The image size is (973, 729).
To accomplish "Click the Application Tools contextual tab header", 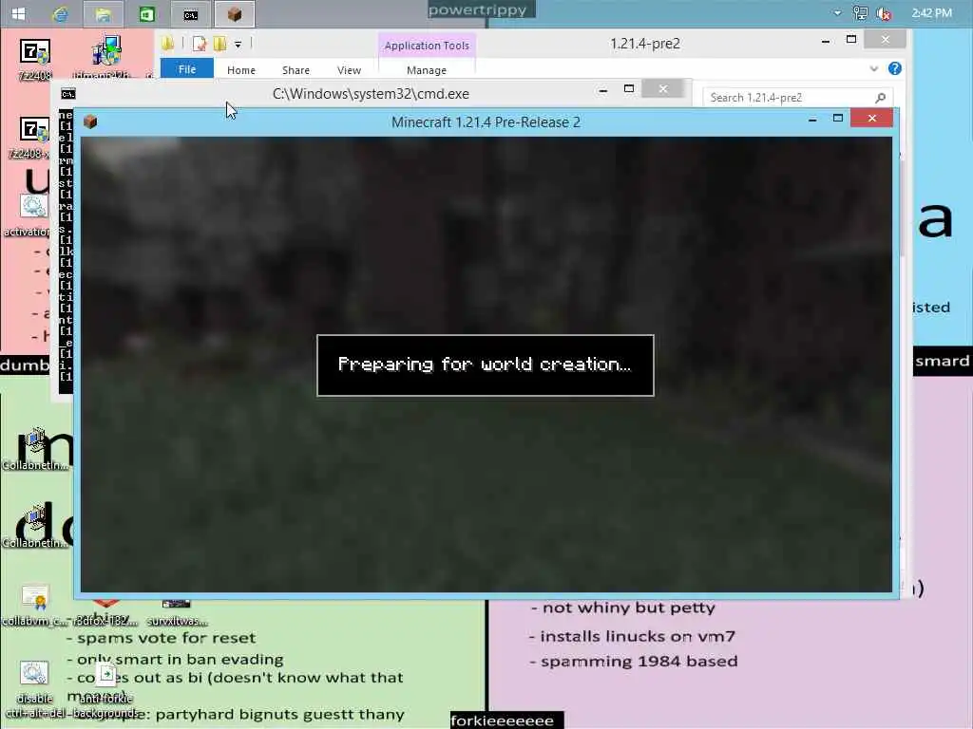I will (427, 46).
